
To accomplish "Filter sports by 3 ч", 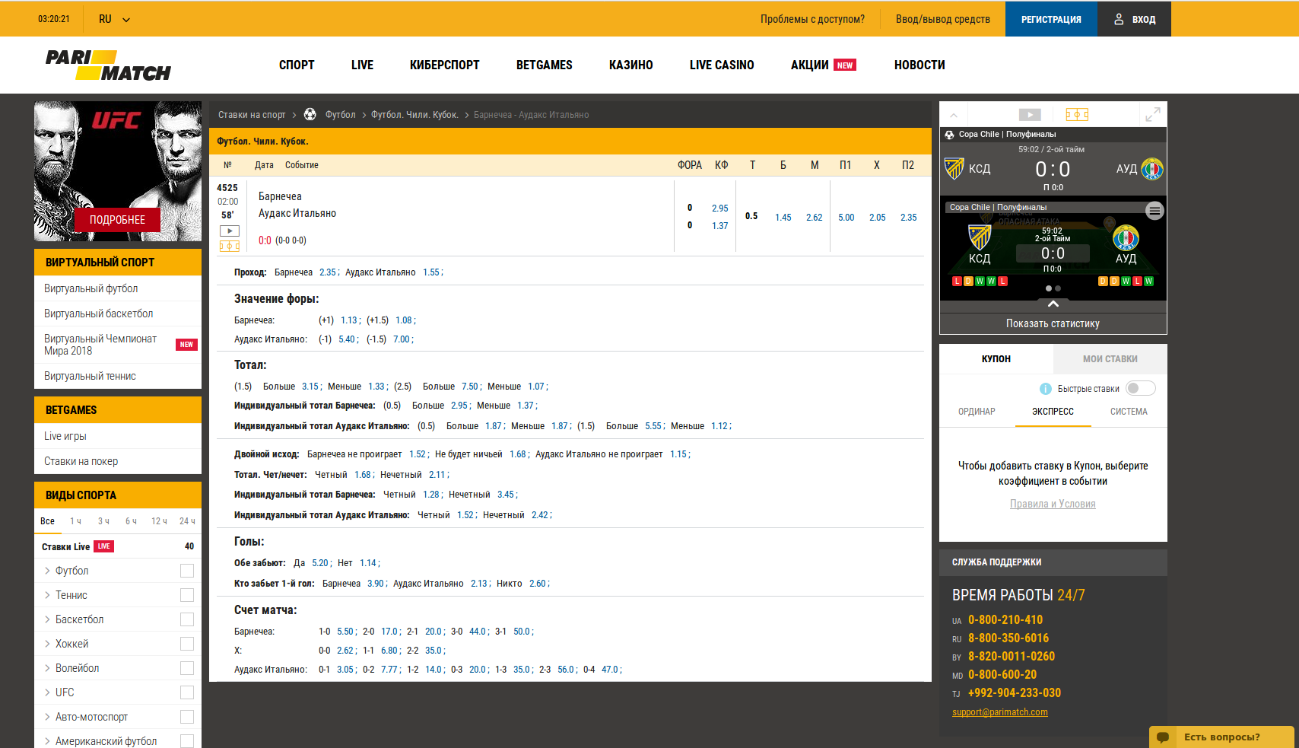I will (103, 521).
